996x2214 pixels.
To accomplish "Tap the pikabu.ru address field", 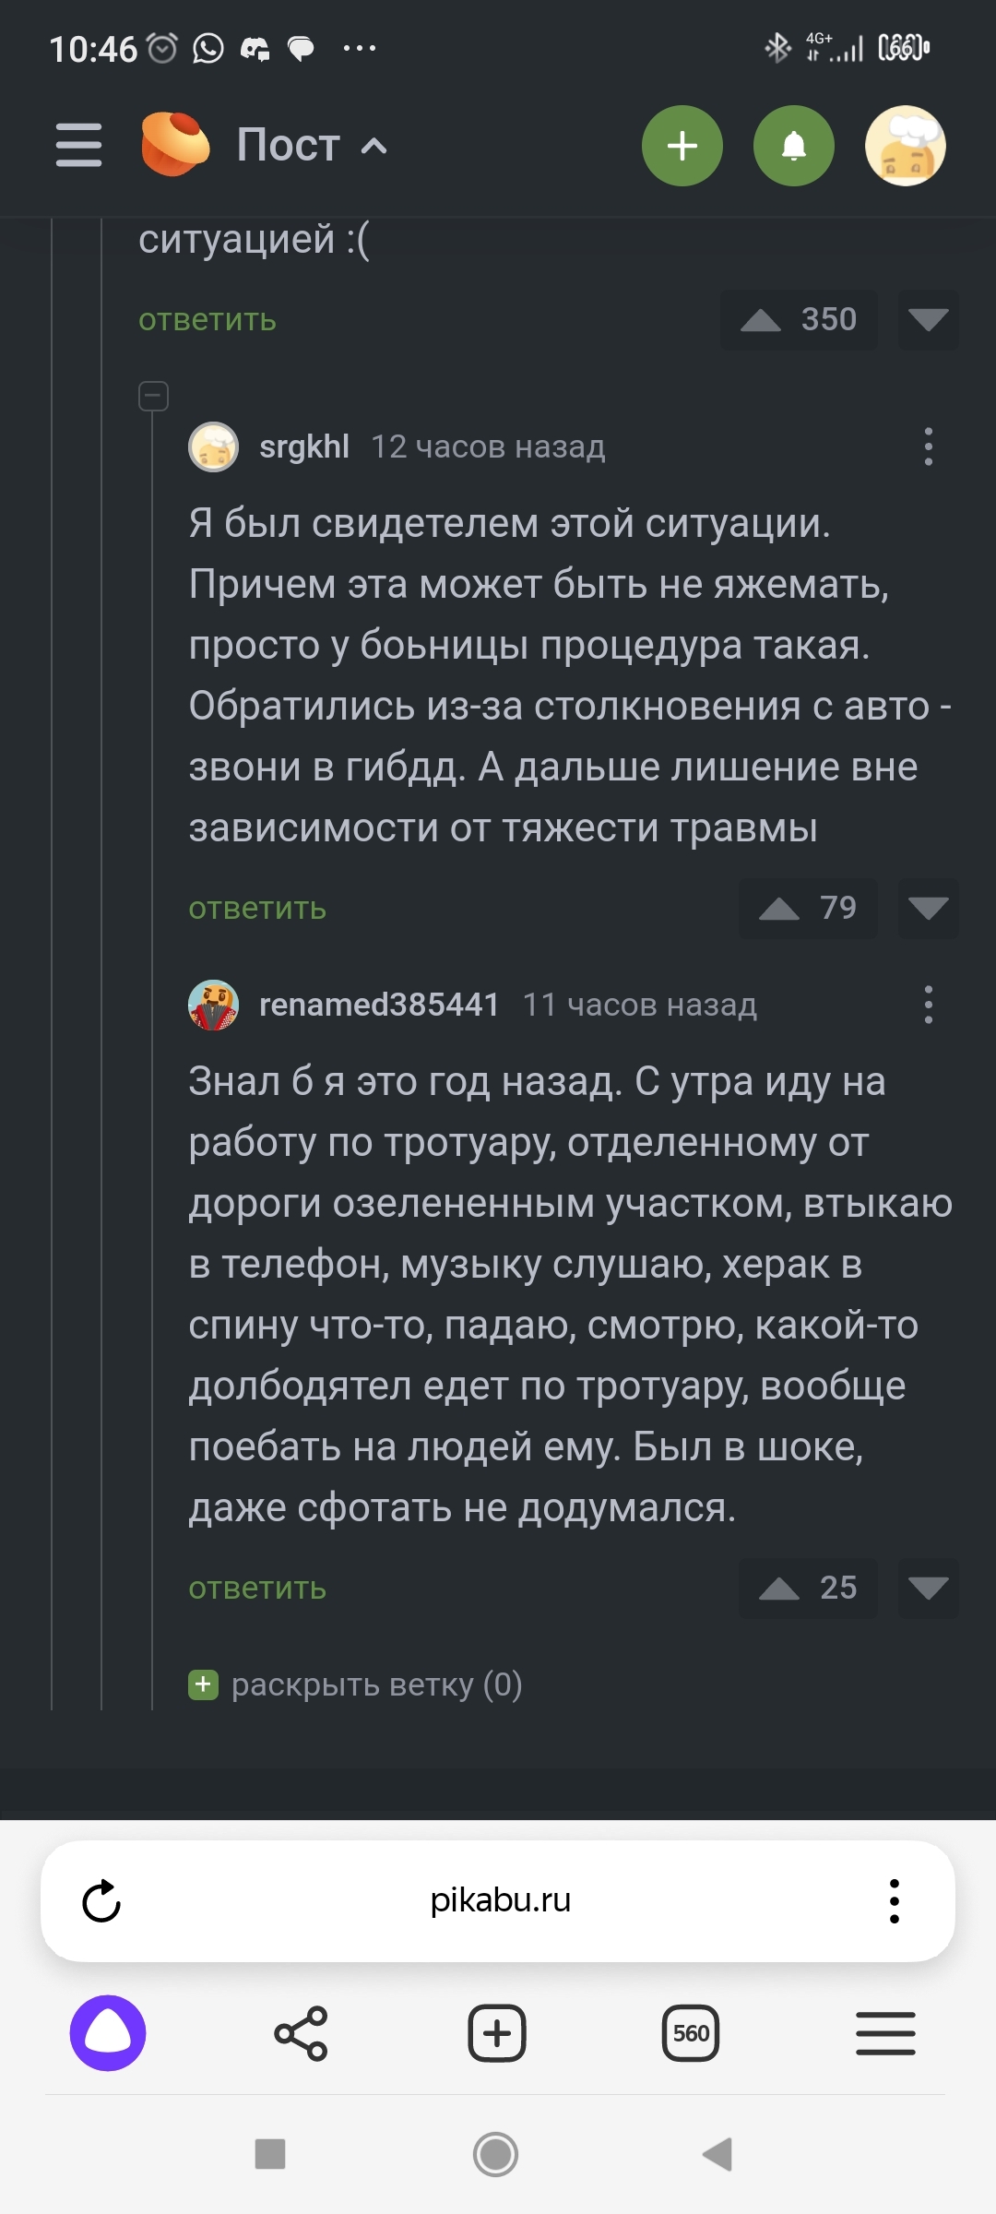I will tap(500, 1900).
